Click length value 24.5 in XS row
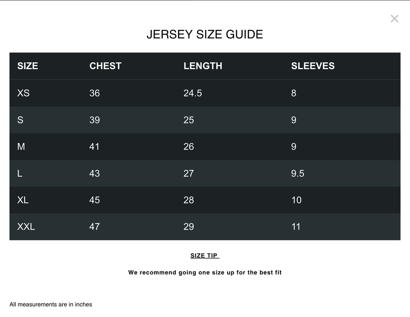Viewport: 410px width, 317px height. pos(193,93)
